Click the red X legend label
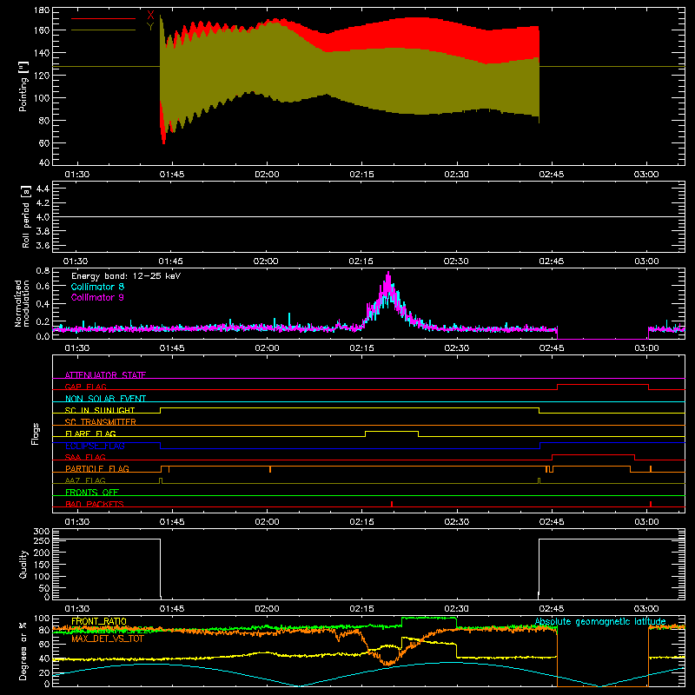The image size is (695, 695). tap(150, 16)
